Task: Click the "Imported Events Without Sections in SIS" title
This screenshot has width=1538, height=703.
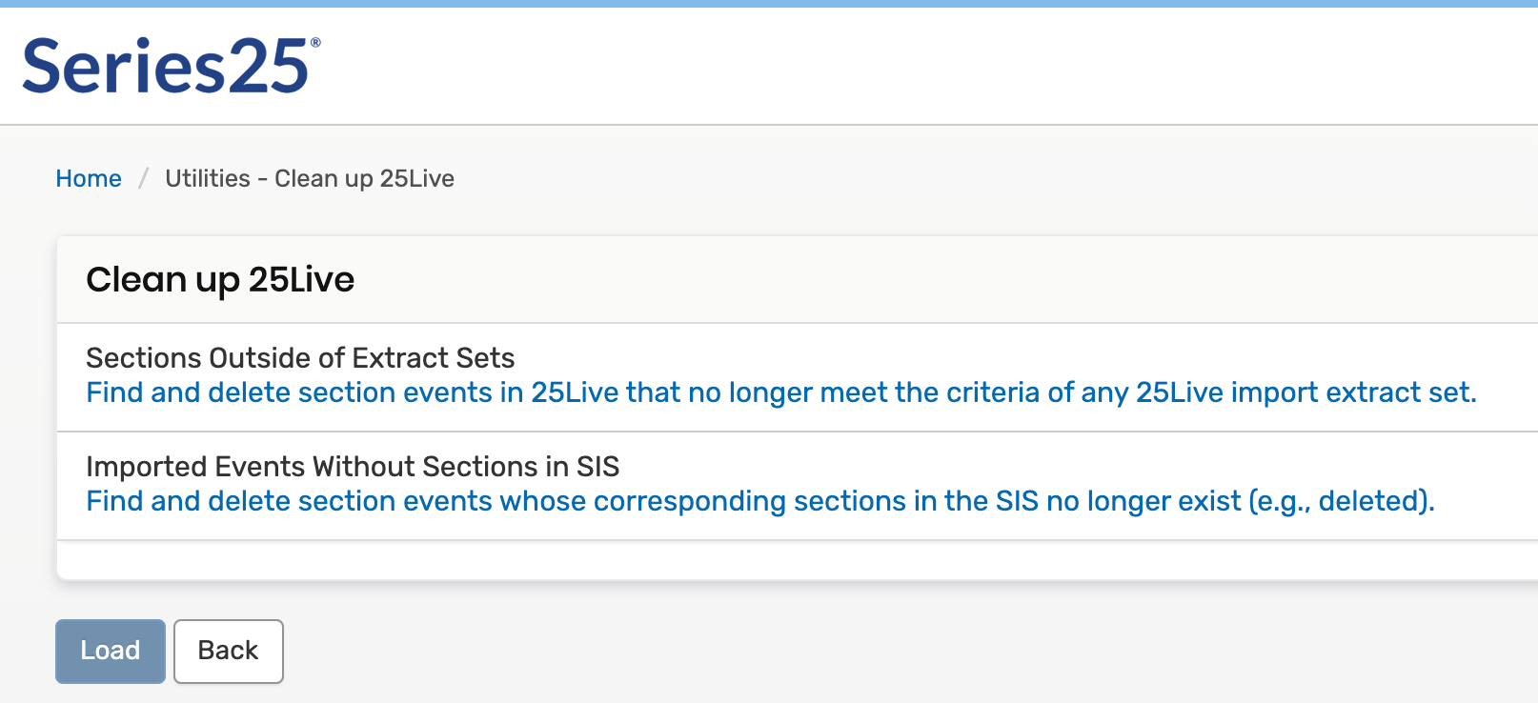Action: tap(353, 467)
